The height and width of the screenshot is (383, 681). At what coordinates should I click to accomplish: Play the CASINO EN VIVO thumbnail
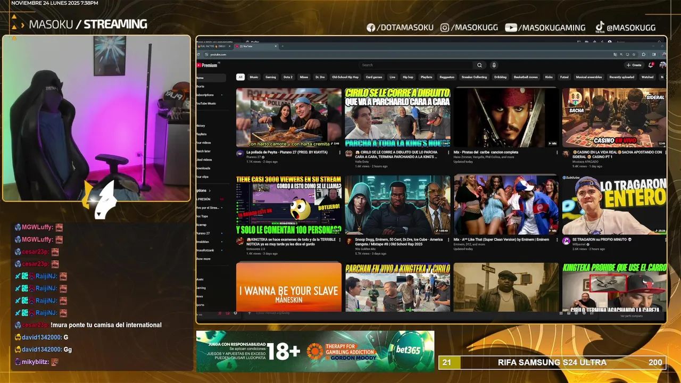click(614, 118)
